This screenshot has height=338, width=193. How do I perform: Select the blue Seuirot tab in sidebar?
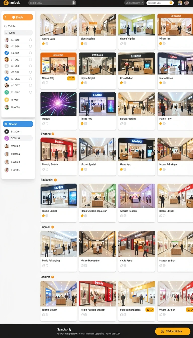pyautogui.click(x=18, y=124)
